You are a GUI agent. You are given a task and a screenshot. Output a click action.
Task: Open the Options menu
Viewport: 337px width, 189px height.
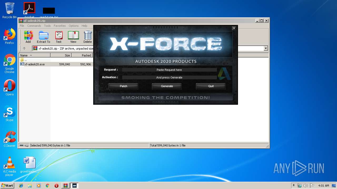point(74,26)
